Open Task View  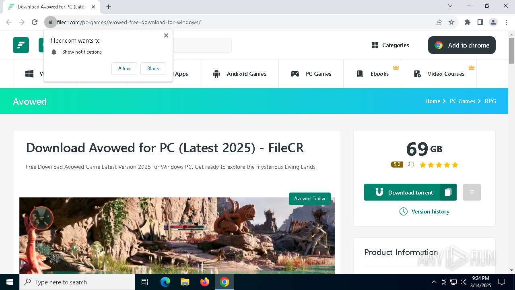click(x=145, y=282)
